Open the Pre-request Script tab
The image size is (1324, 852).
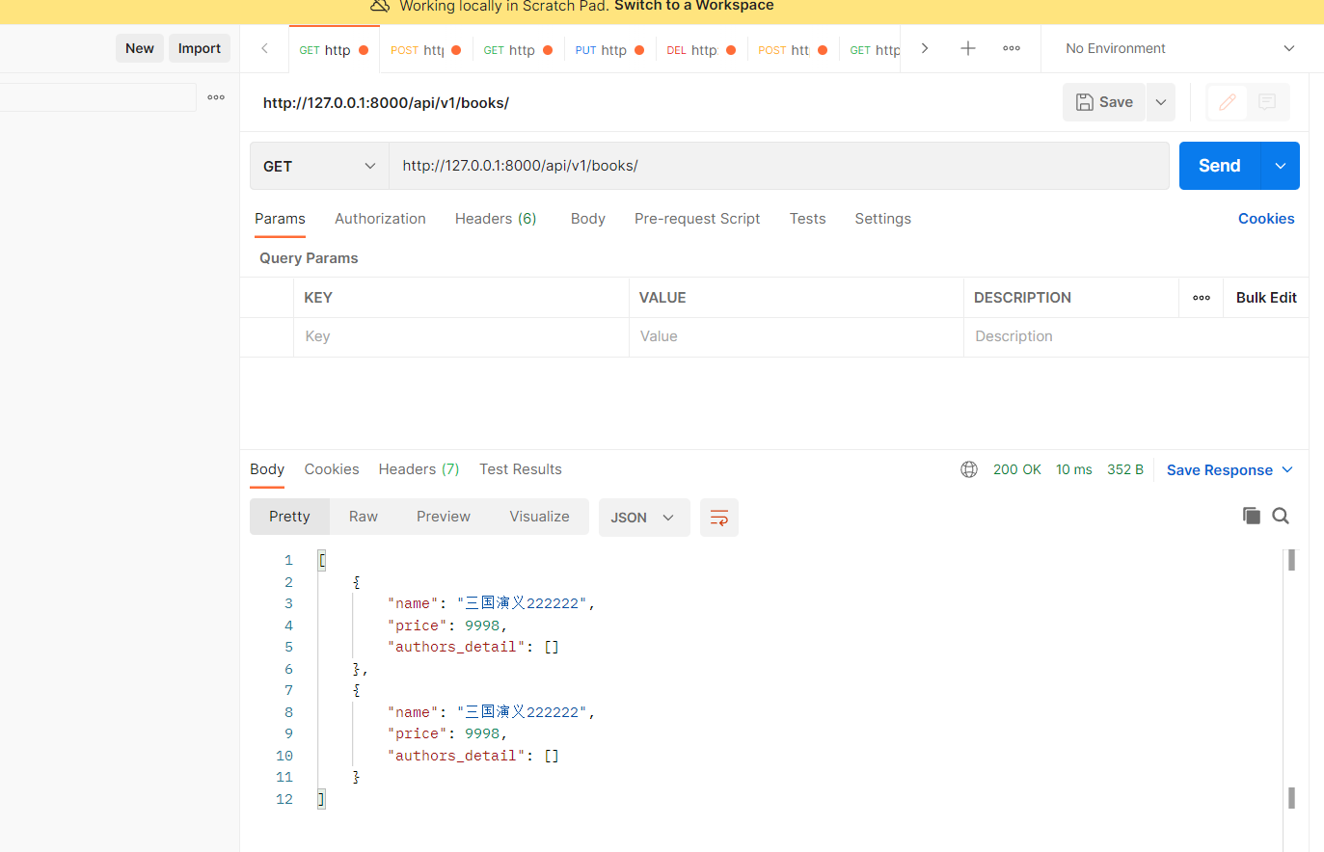click(x=697, y=219)
